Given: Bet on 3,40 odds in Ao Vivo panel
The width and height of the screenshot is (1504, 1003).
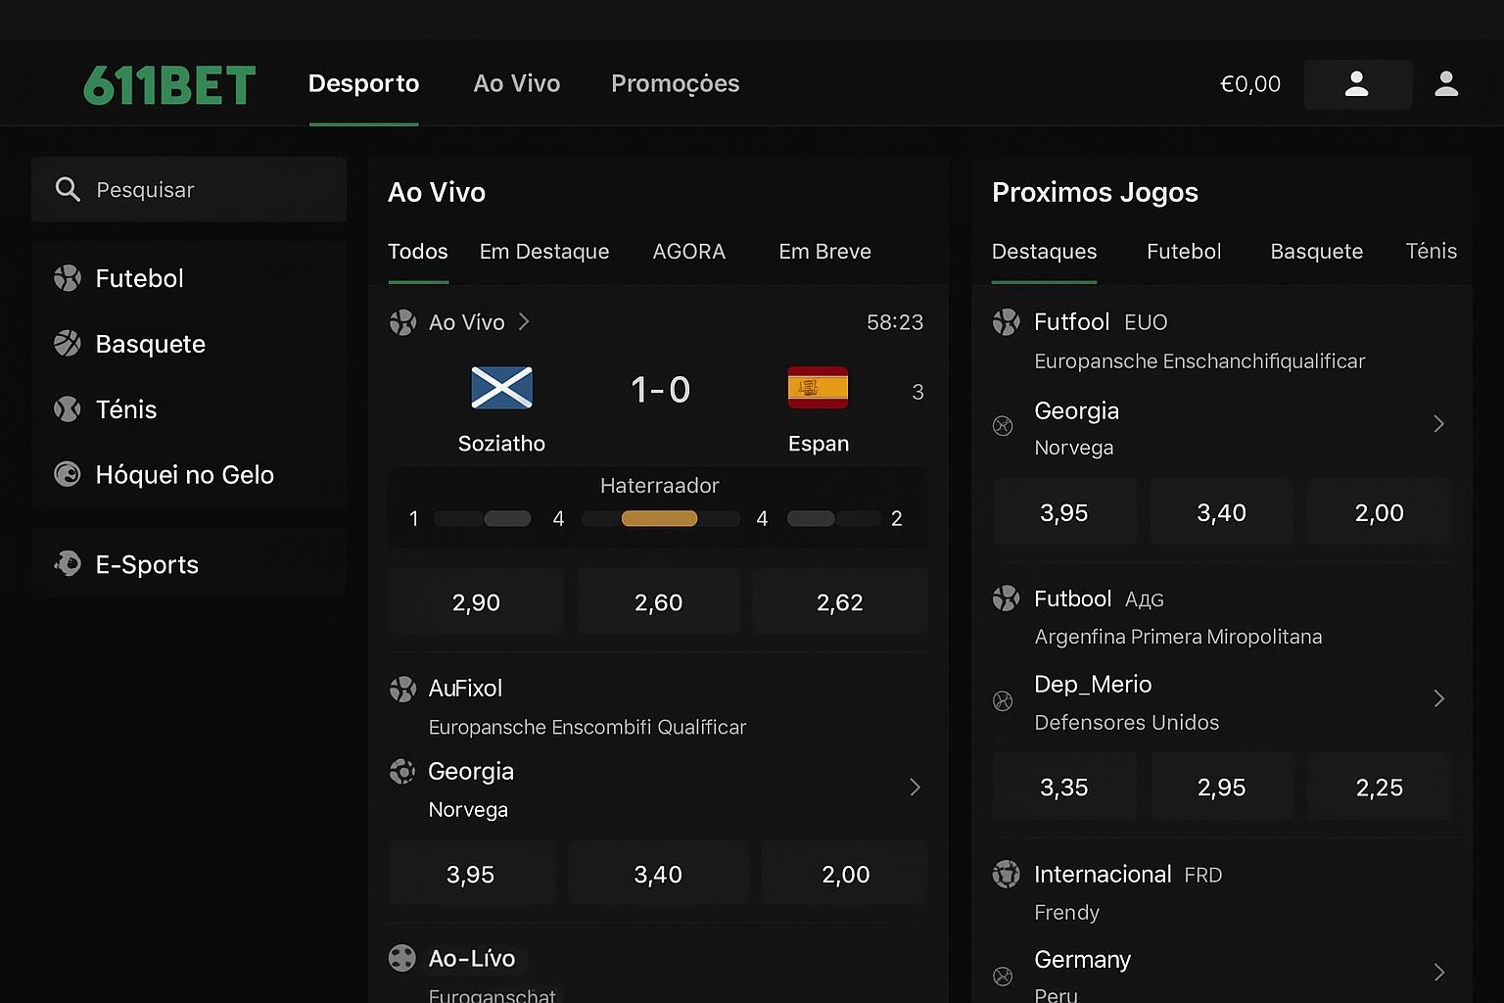Looking at the screenshot, I should tap(658, 874).
